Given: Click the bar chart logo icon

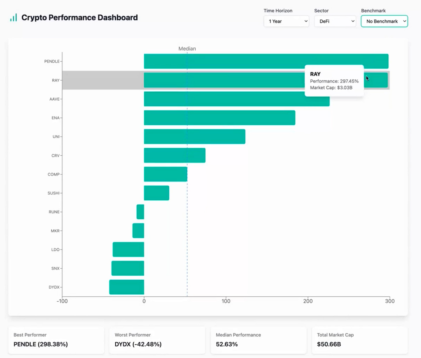Looking at the screenshot, I should 13,18.
